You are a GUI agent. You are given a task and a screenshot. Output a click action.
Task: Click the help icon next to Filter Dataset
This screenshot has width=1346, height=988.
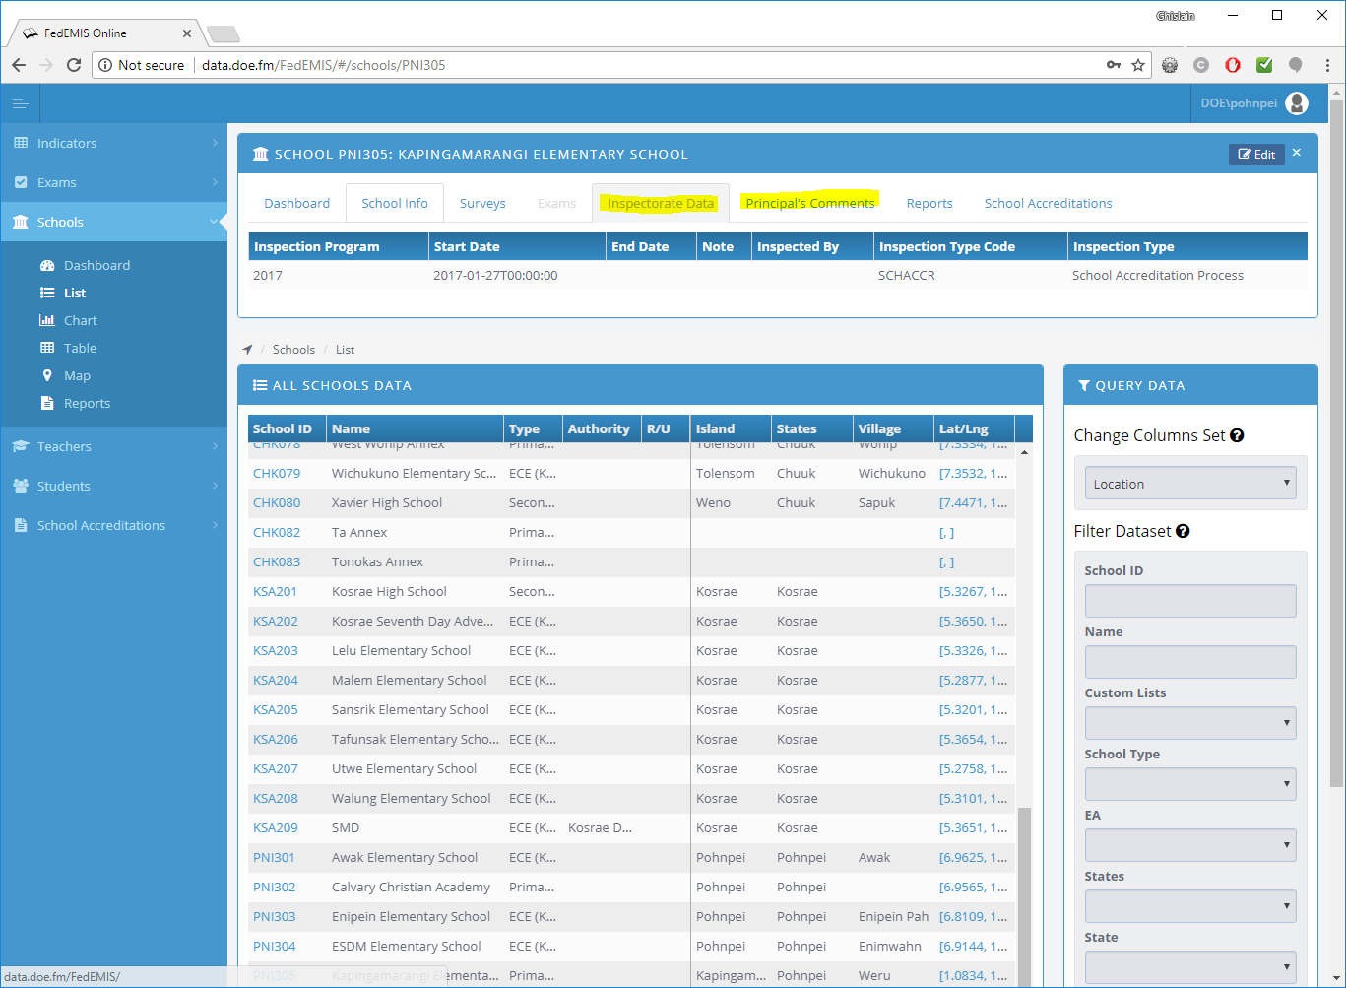click(1183, 531)
